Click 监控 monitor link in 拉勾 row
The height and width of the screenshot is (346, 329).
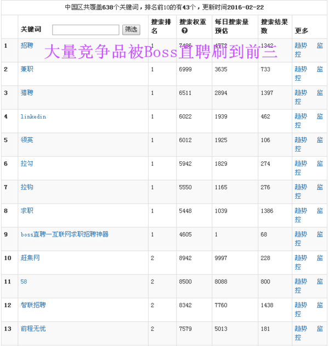click(320, 164)
